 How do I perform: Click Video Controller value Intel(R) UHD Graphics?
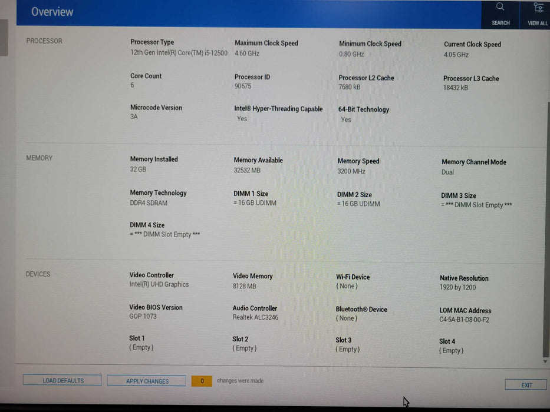(159, 284)
